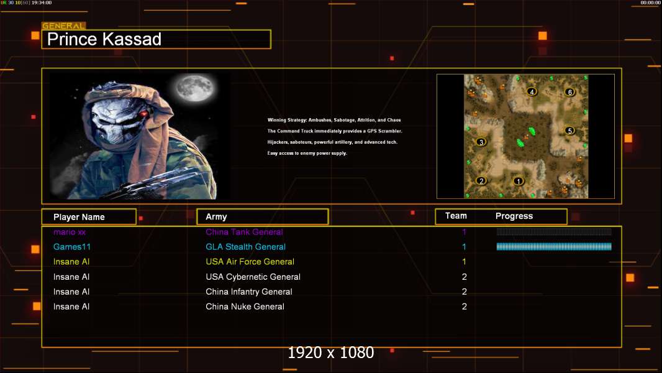Click team number for USA Cybernetic General
The image size is (662, 373).
point(465,277)
